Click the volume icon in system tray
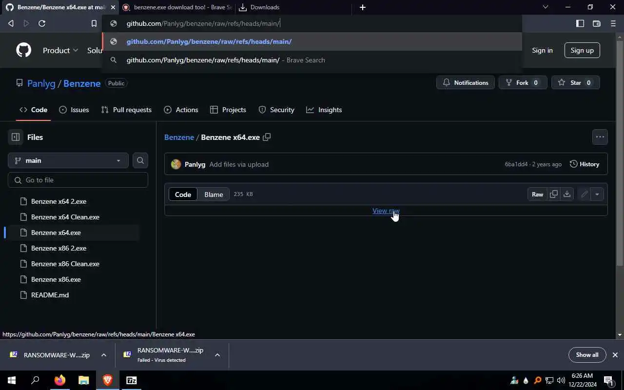The height and width of the screenshot is (390, 624). coord(561,380)
